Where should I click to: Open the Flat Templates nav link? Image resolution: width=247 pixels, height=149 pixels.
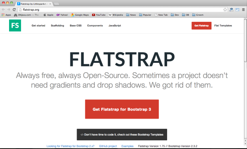pyautogui.click(x=223, y=25)
